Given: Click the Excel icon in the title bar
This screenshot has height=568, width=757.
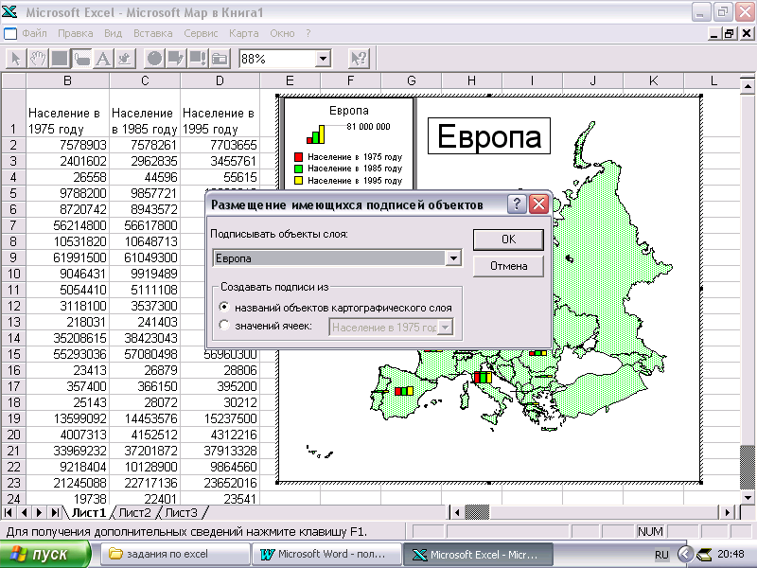Looking at the screenshot, I should click(x=9, y=11).
